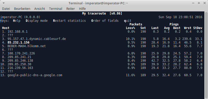Click the Help key hint

(x=17, y=21)
